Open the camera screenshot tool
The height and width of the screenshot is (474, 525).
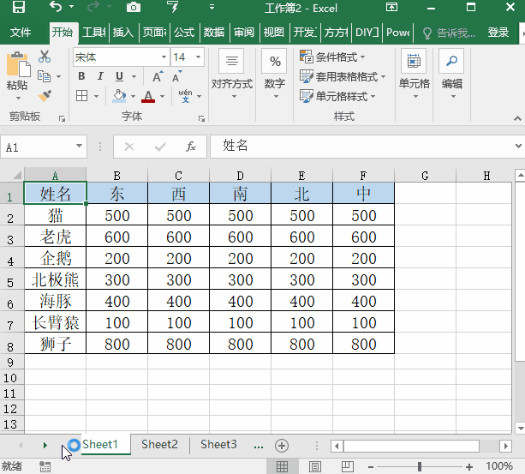click(133, 9)
